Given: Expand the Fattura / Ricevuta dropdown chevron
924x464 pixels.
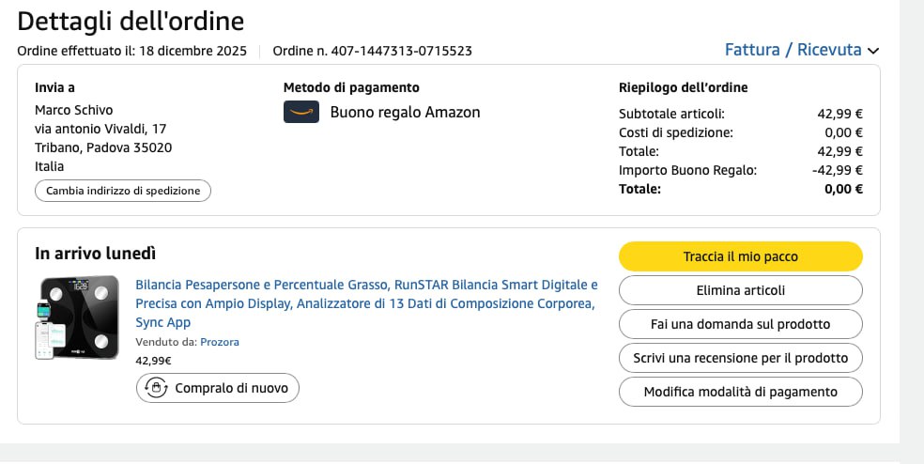Looking at the screenshot, I should pos(873,51).
